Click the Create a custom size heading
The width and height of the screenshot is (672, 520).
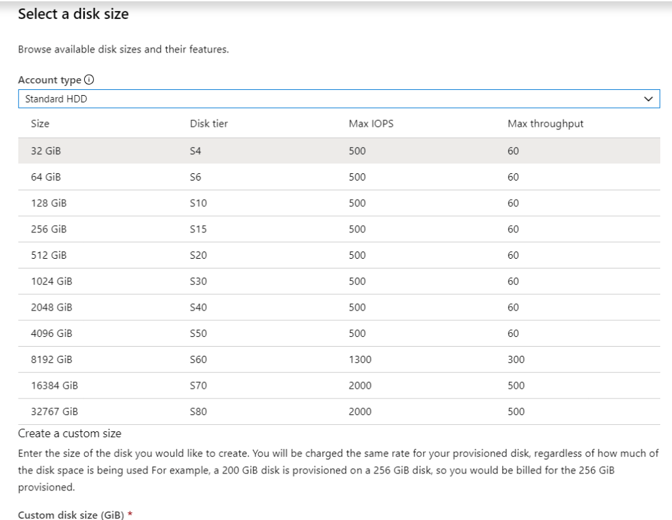61,434
